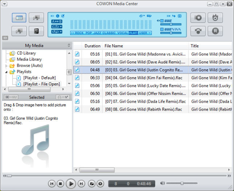Click the Previous Track button

(x=52, y=183)
